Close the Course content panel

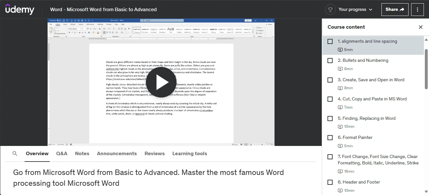(421, 27)
